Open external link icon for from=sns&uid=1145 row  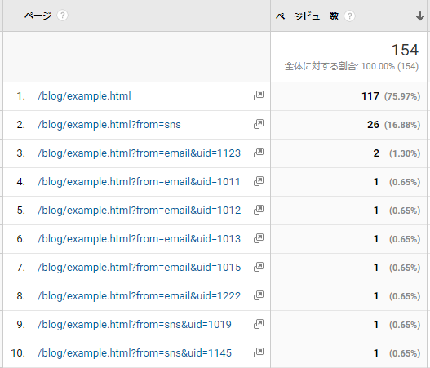click(x=259, y=352)
